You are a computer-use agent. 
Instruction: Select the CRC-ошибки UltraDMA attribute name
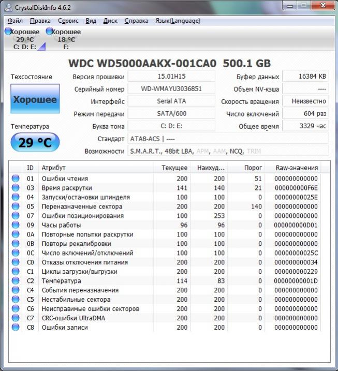click(74, 318)
